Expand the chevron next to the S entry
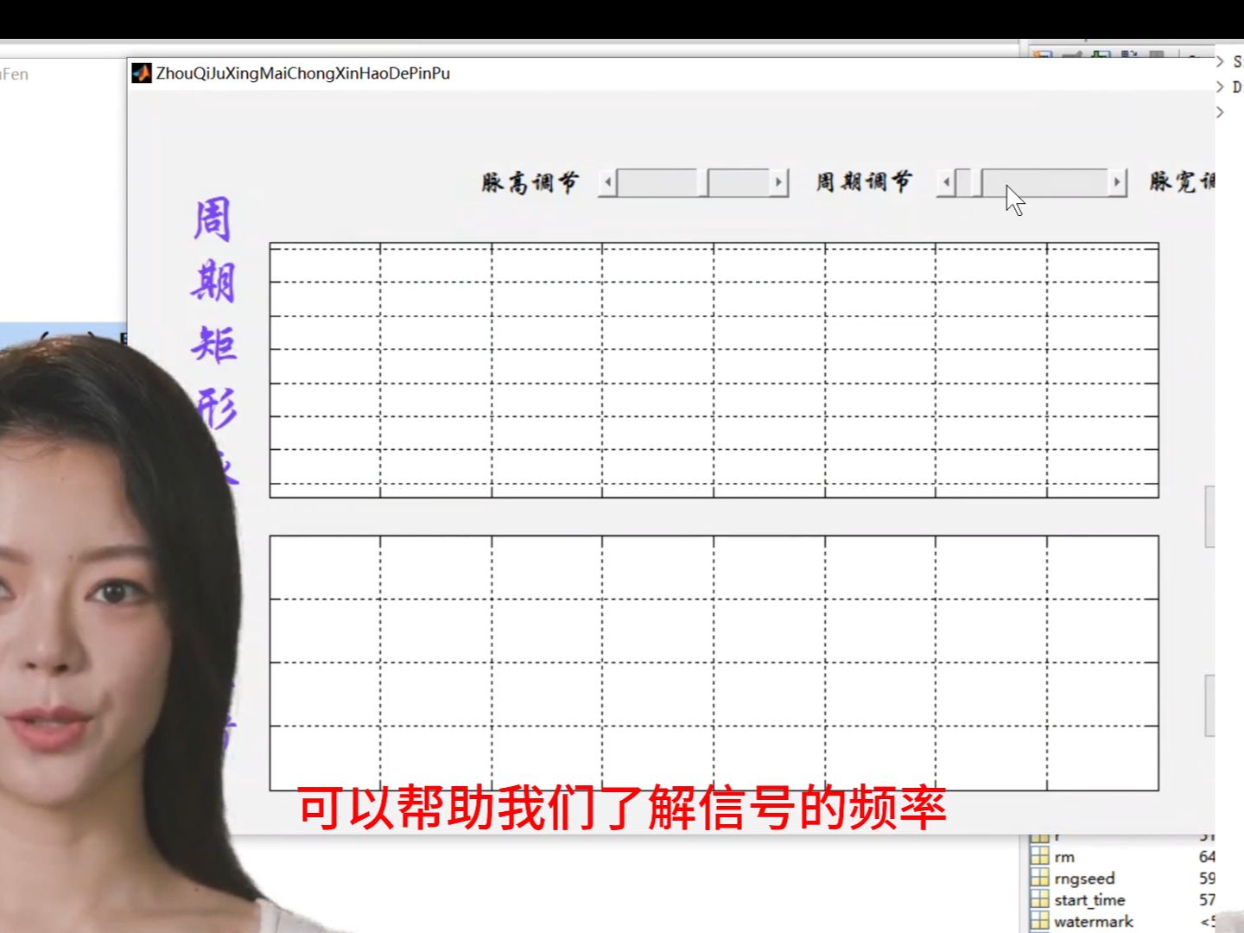 [x=1221, y=61]
